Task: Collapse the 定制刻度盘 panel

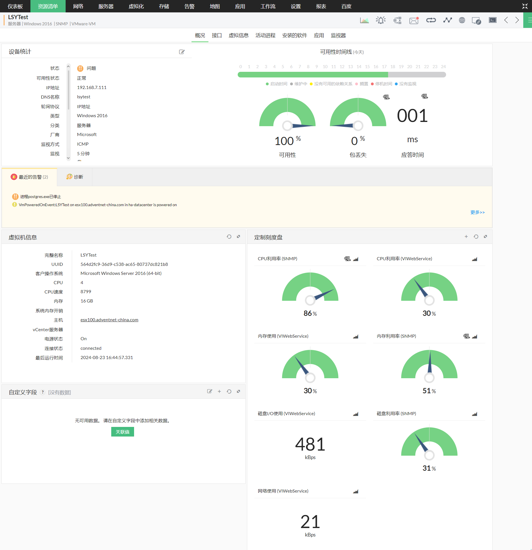Action: pos(485,237)
